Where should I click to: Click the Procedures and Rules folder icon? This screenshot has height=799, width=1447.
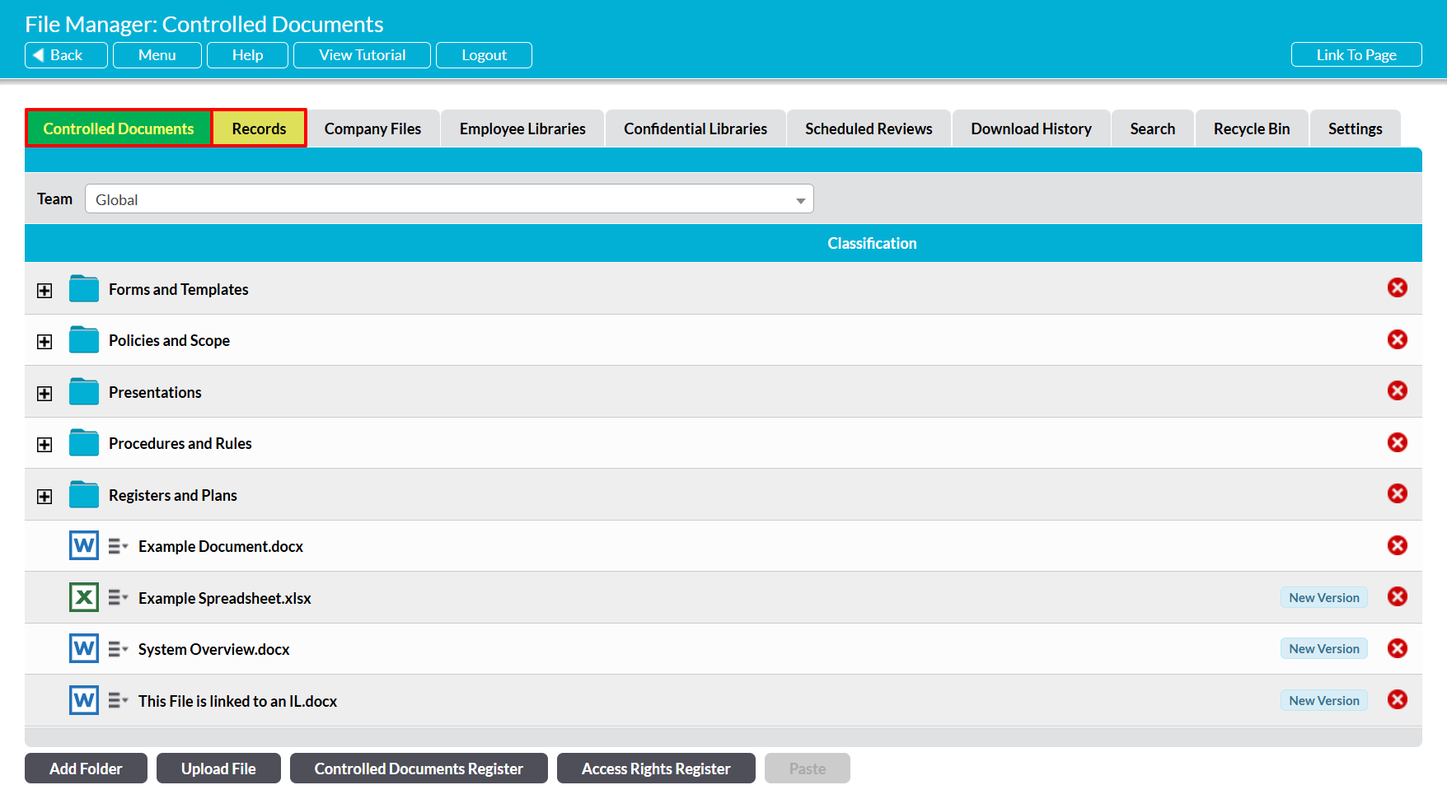pyautogui.click(x=84, y=443)
